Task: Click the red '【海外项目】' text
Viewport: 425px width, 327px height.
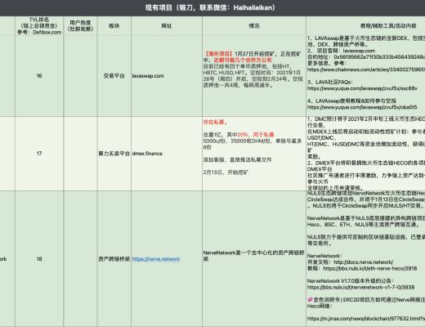Action: [218, 54]
